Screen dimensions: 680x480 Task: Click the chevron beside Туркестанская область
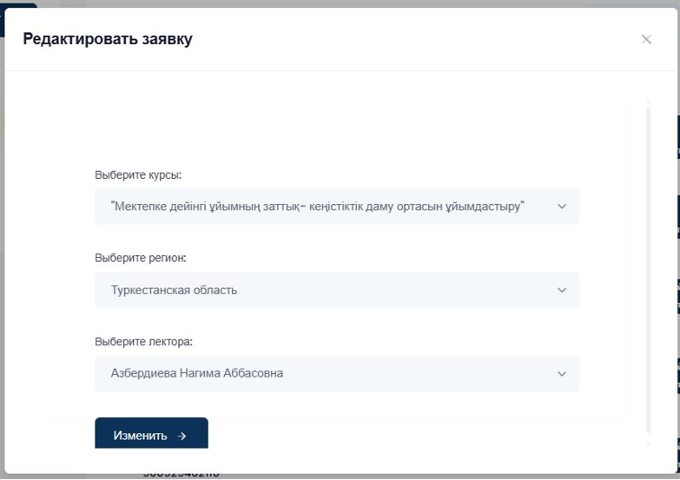point(562,290)
